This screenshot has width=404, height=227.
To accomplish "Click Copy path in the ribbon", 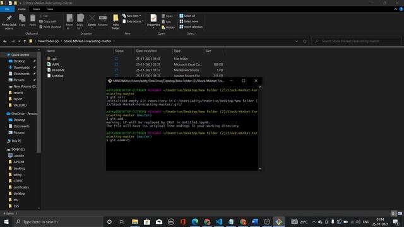I will pyautogui.click(x=48, y=21).
